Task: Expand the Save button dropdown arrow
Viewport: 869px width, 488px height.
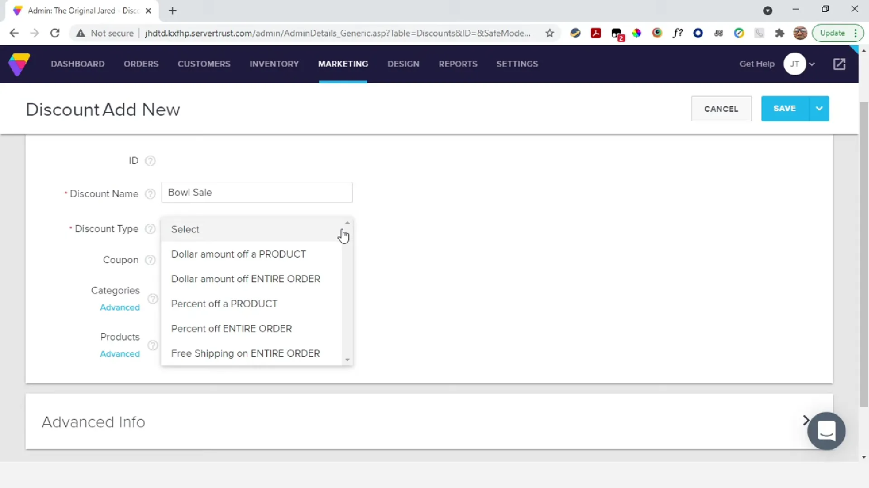Action: [819, 109]
